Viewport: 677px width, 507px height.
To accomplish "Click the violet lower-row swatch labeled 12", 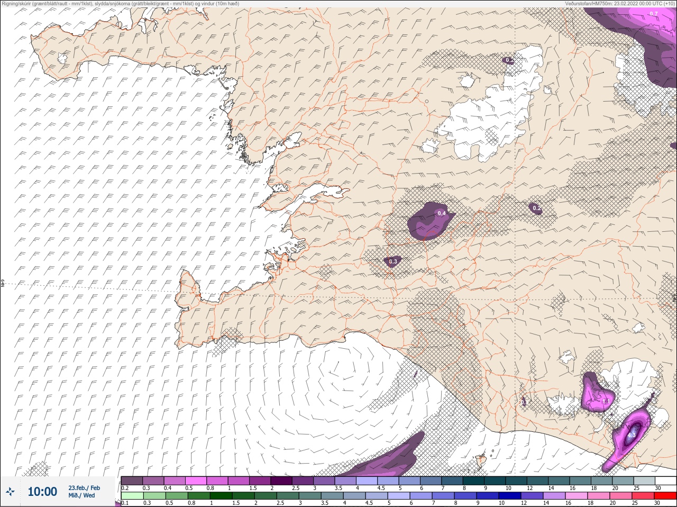I will [x=533, y=496].
